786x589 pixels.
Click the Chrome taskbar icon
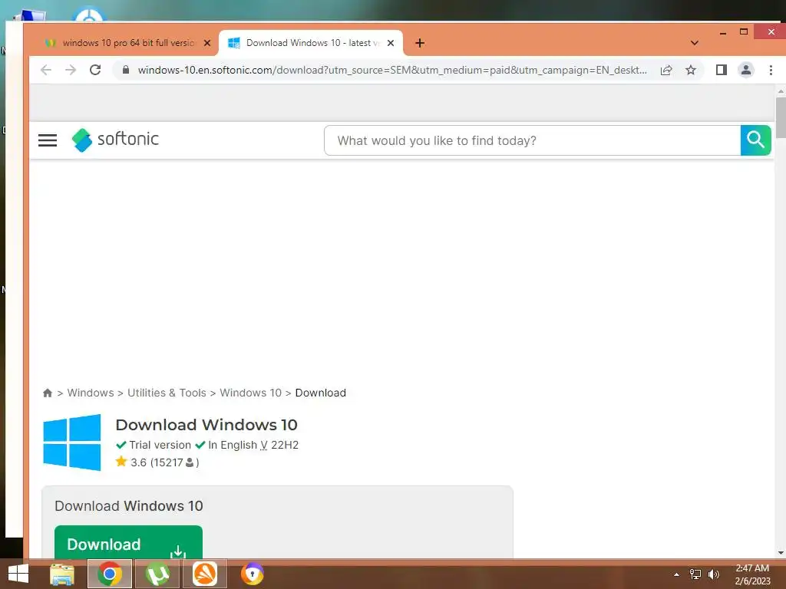pyautogui.click(x=110, y=574)
